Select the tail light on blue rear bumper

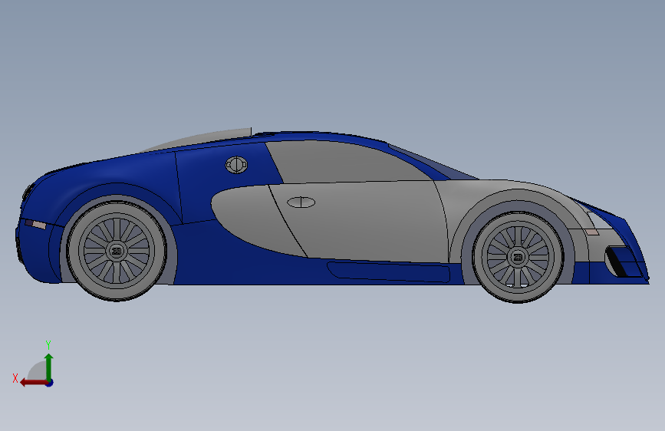coord(35,224)
